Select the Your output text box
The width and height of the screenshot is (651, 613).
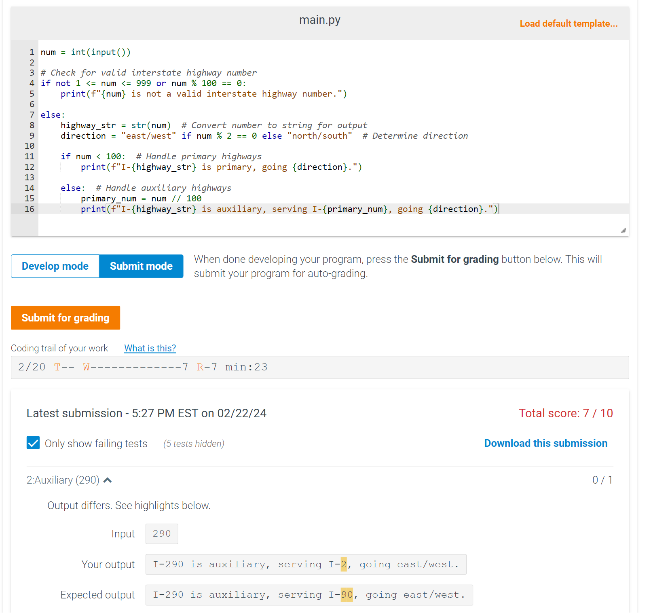pyautogui.click(x=305, y=564)
